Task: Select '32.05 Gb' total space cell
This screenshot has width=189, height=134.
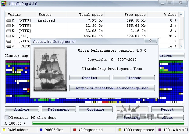Action: tap(94, 31)
